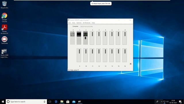Open the People icon in the tray
Image resolution: width=184 pixels, height=104 pixels.
click(157, 101)
